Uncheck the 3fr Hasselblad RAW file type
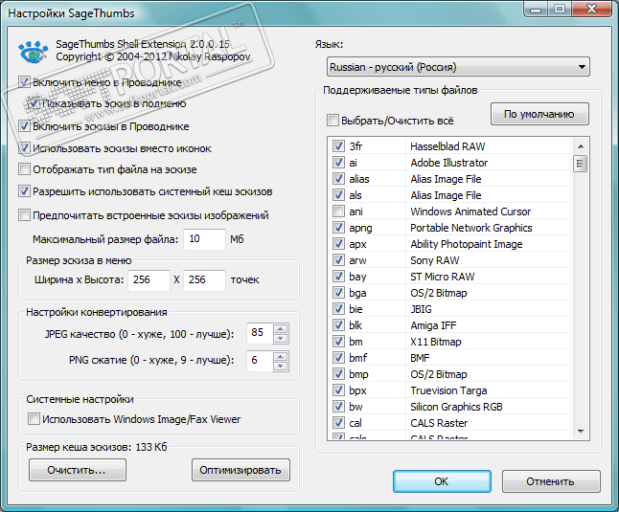 point(338,145)
